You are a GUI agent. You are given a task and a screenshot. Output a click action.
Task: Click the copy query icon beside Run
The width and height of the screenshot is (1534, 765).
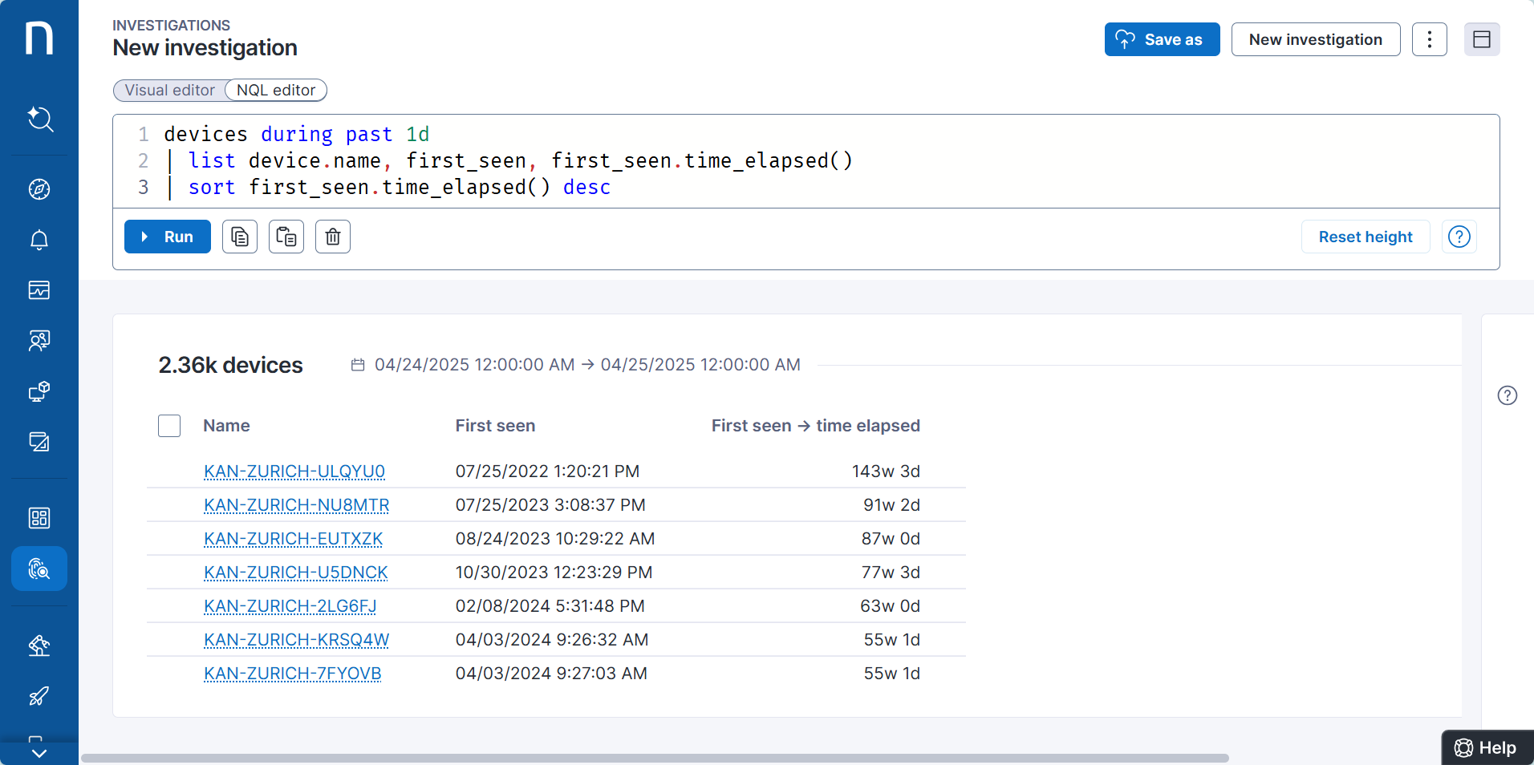pyautogui.click(x=240, y=237)
